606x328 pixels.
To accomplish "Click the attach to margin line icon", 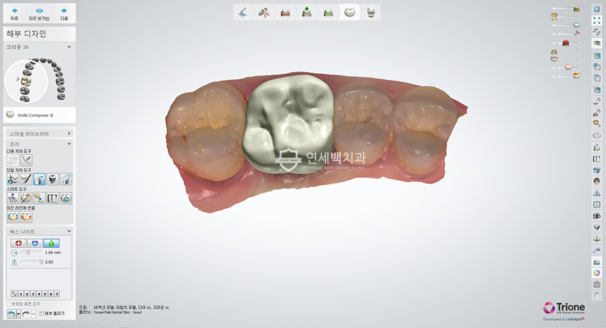I will [13, 217].
